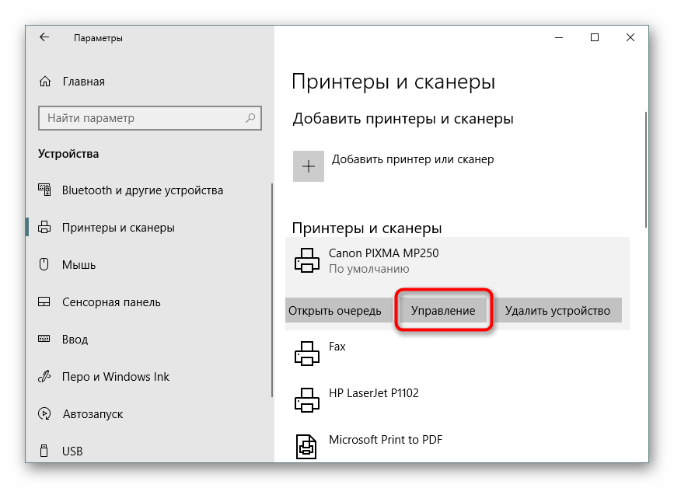Click the plus icon to add printer
This screenshot has width=674, height=488.
click(309, 166)
